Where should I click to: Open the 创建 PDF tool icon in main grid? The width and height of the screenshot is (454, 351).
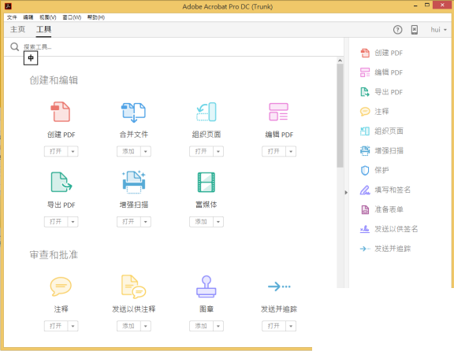[x=61, y=112]
